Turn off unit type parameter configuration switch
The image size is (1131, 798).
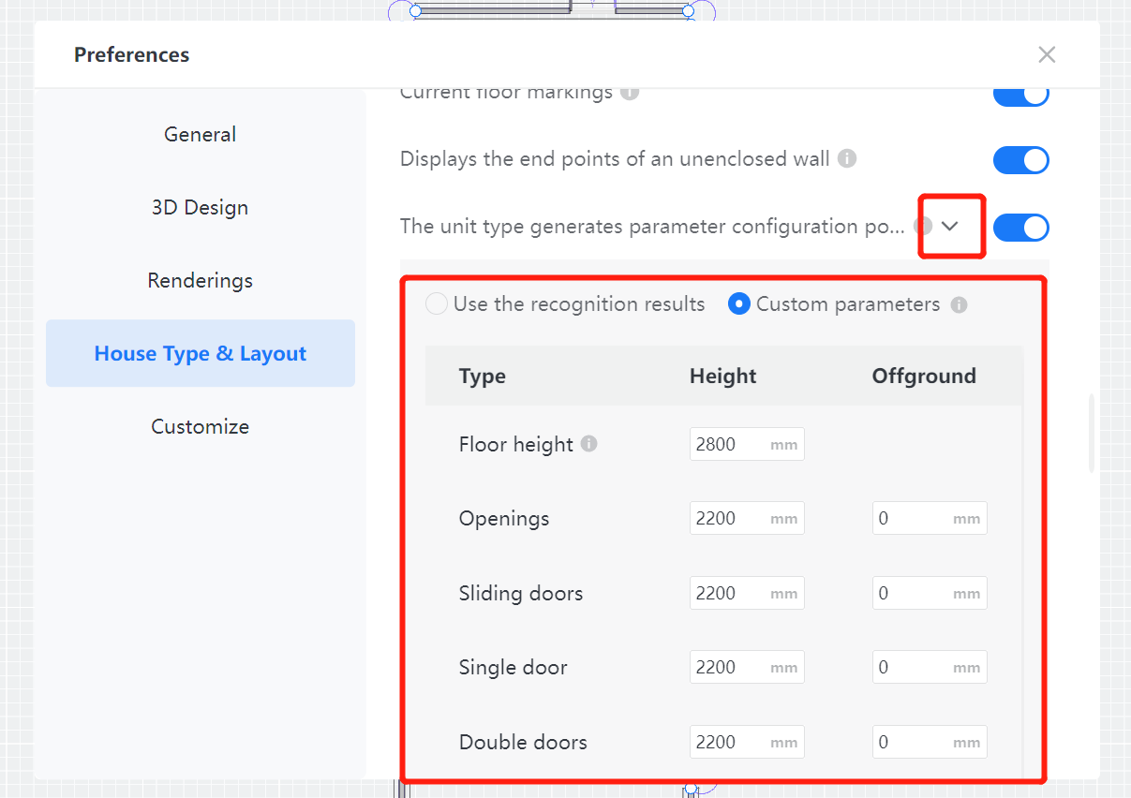point(1020,228)
